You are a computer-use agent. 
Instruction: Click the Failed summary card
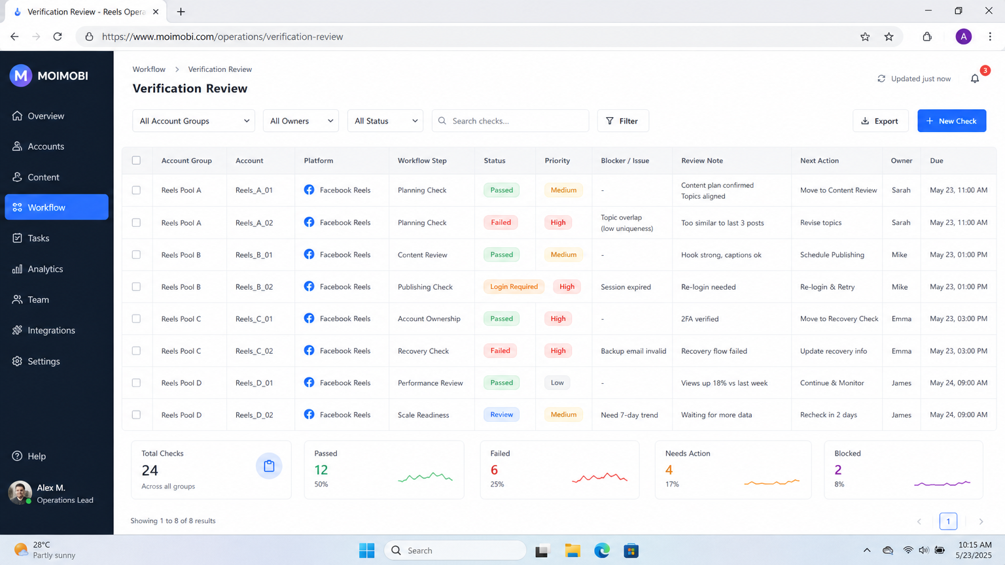(559, 470)
